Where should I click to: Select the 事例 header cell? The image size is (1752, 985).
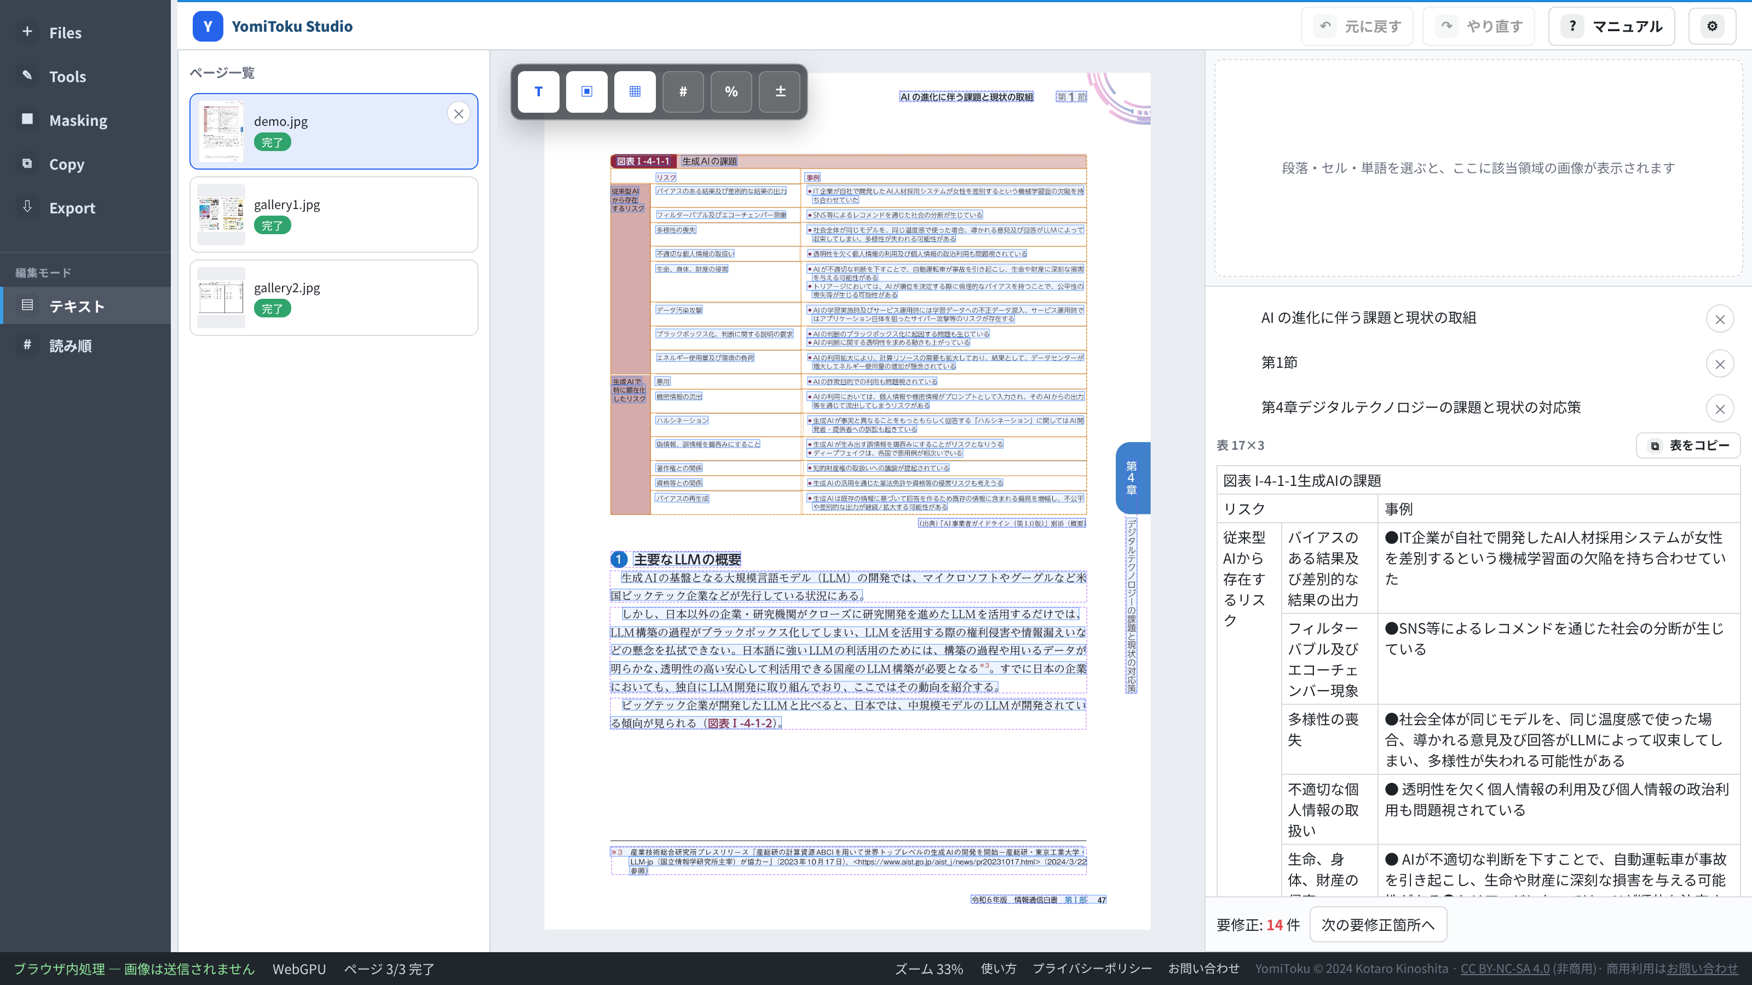pos(1559,508)
